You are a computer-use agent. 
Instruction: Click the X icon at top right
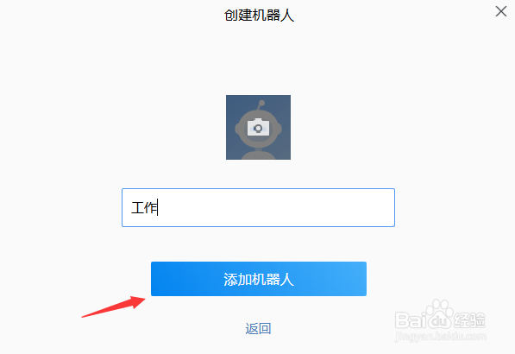pos(501,11)
